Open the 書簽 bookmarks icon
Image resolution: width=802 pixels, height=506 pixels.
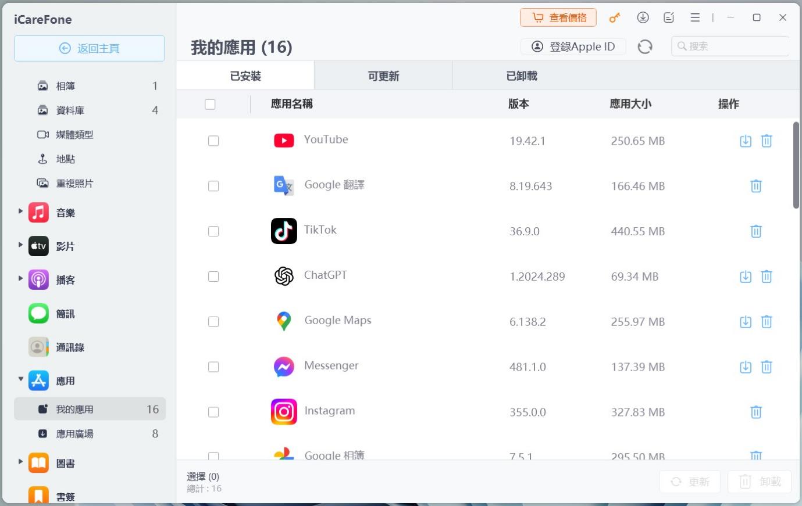pos(38,496)
